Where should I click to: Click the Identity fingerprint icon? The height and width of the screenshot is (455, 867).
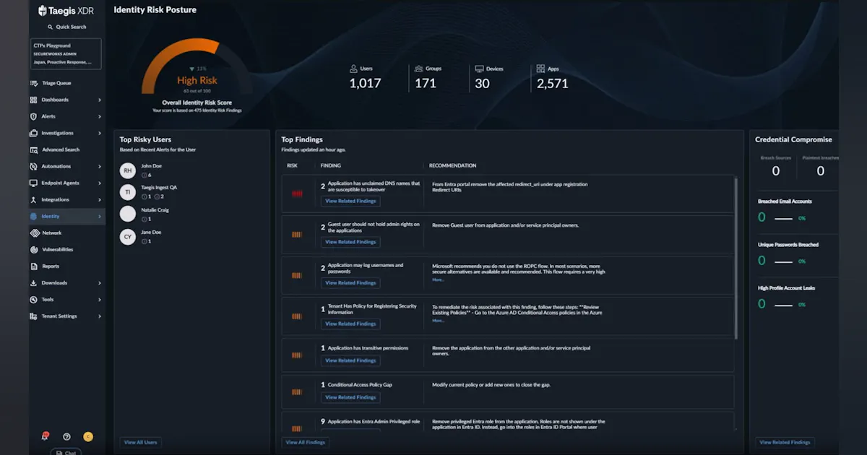(34, 216)
